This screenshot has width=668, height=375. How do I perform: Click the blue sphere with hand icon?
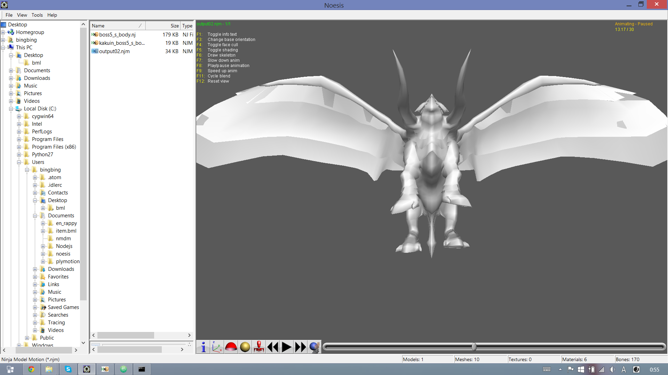[x=315, y=347]
